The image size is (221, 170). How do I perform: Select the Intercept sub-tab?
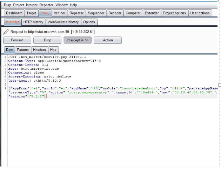[13, 22]
